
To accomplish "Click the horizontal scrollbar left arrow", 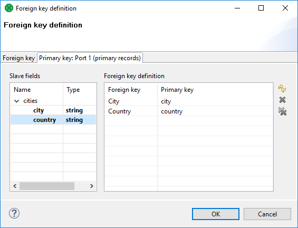I will [15, 186].
